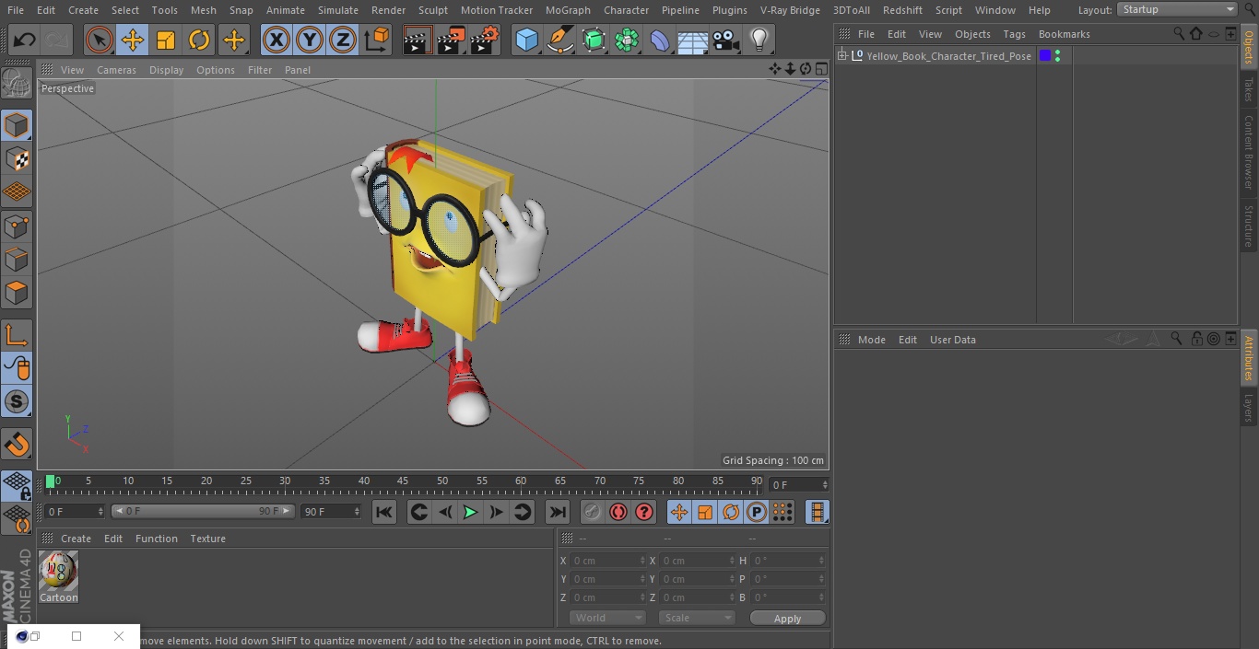
Task: Add a Cube primitive object
Action: pyautogui.click(x=526, y=40)
